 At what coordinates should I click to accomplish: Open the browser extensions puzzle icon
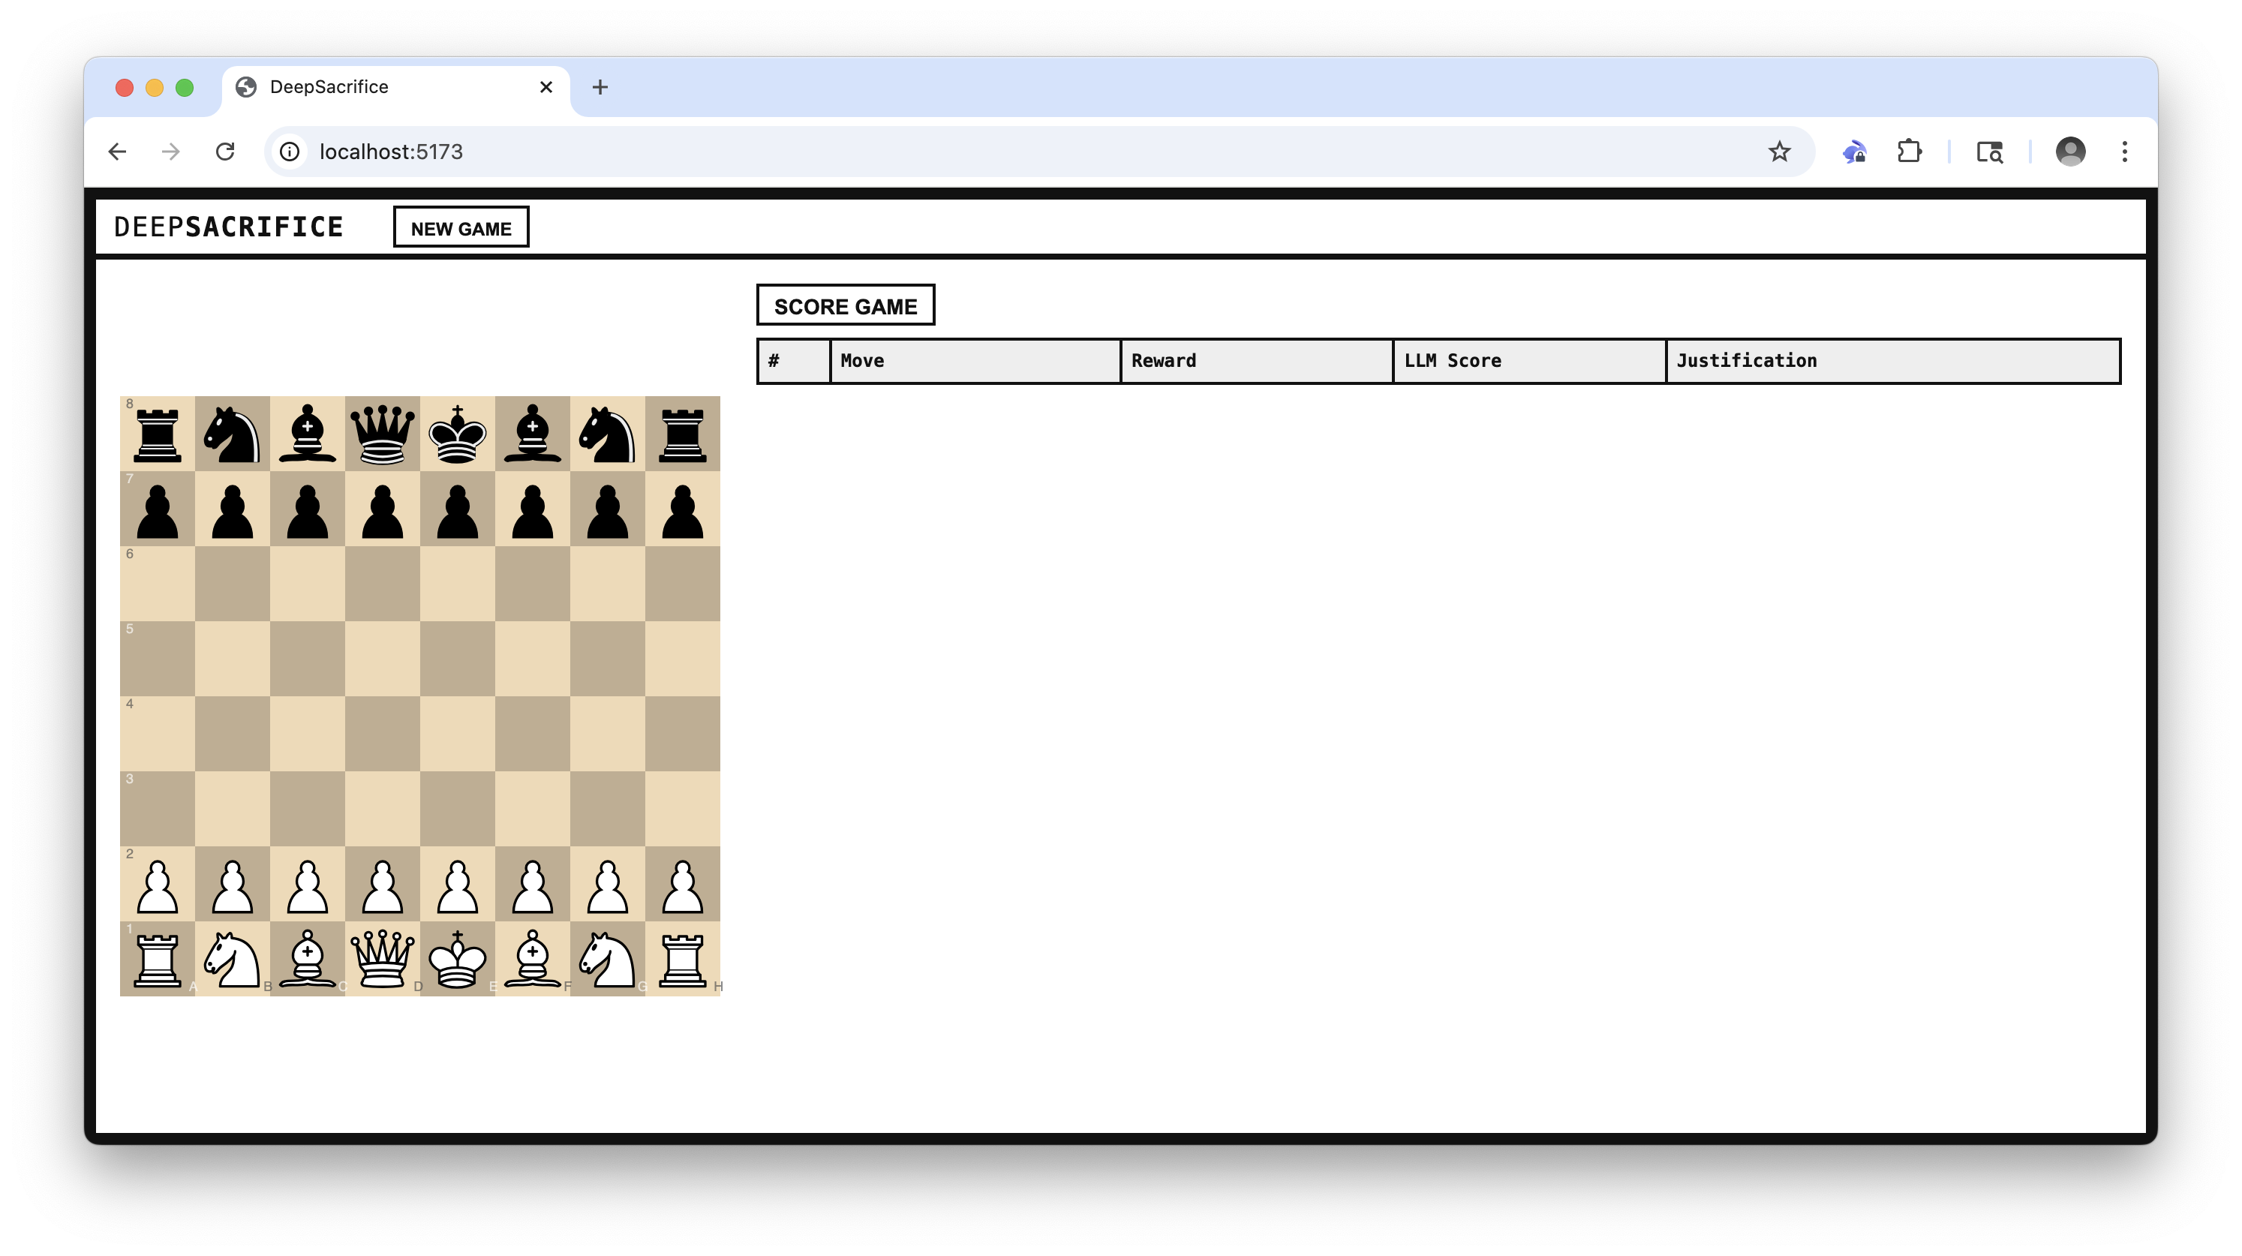point(1909,152)
